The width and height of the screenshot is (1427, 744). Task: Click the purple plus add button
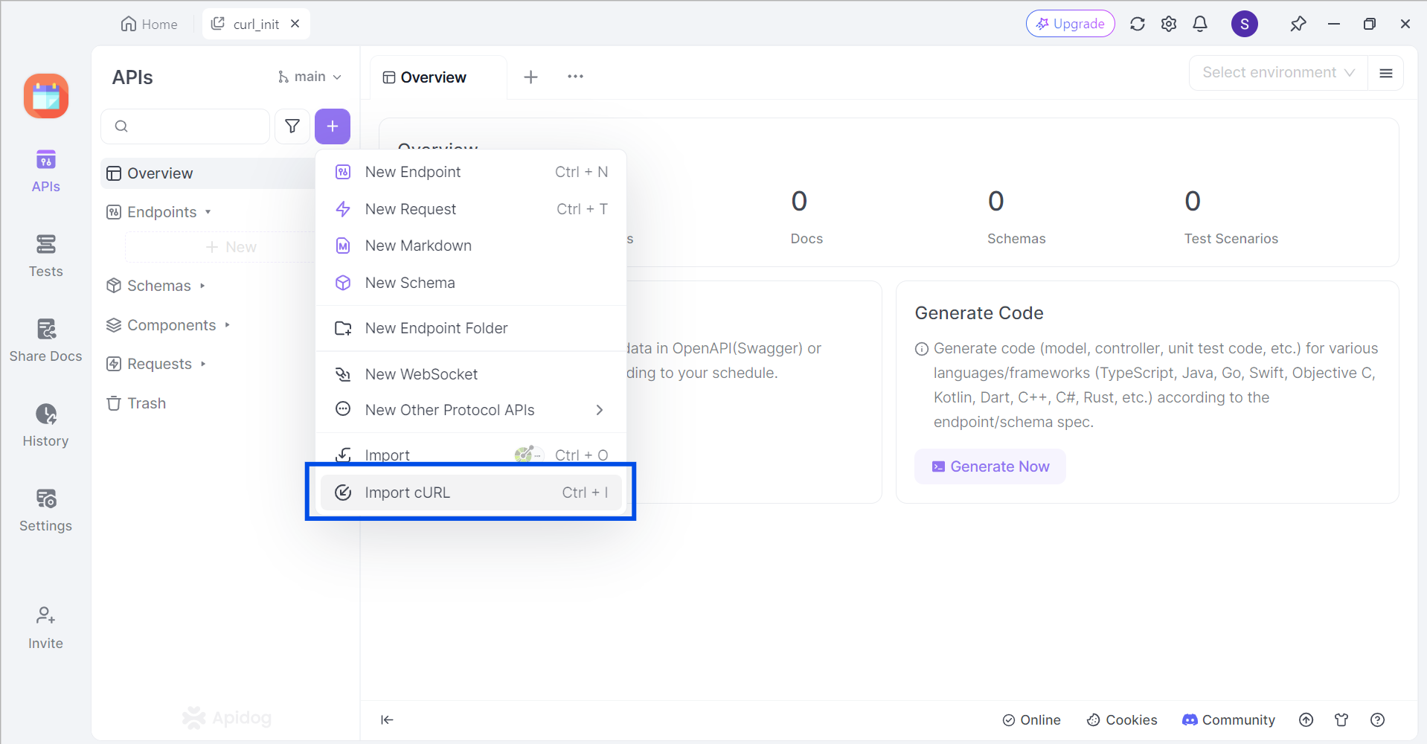click(x=333, y=126)
